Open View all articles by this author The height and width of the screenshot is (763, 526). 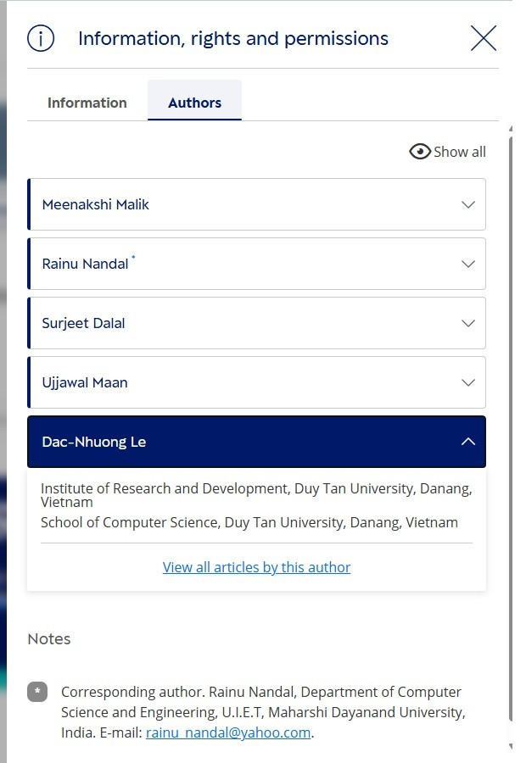257,567
